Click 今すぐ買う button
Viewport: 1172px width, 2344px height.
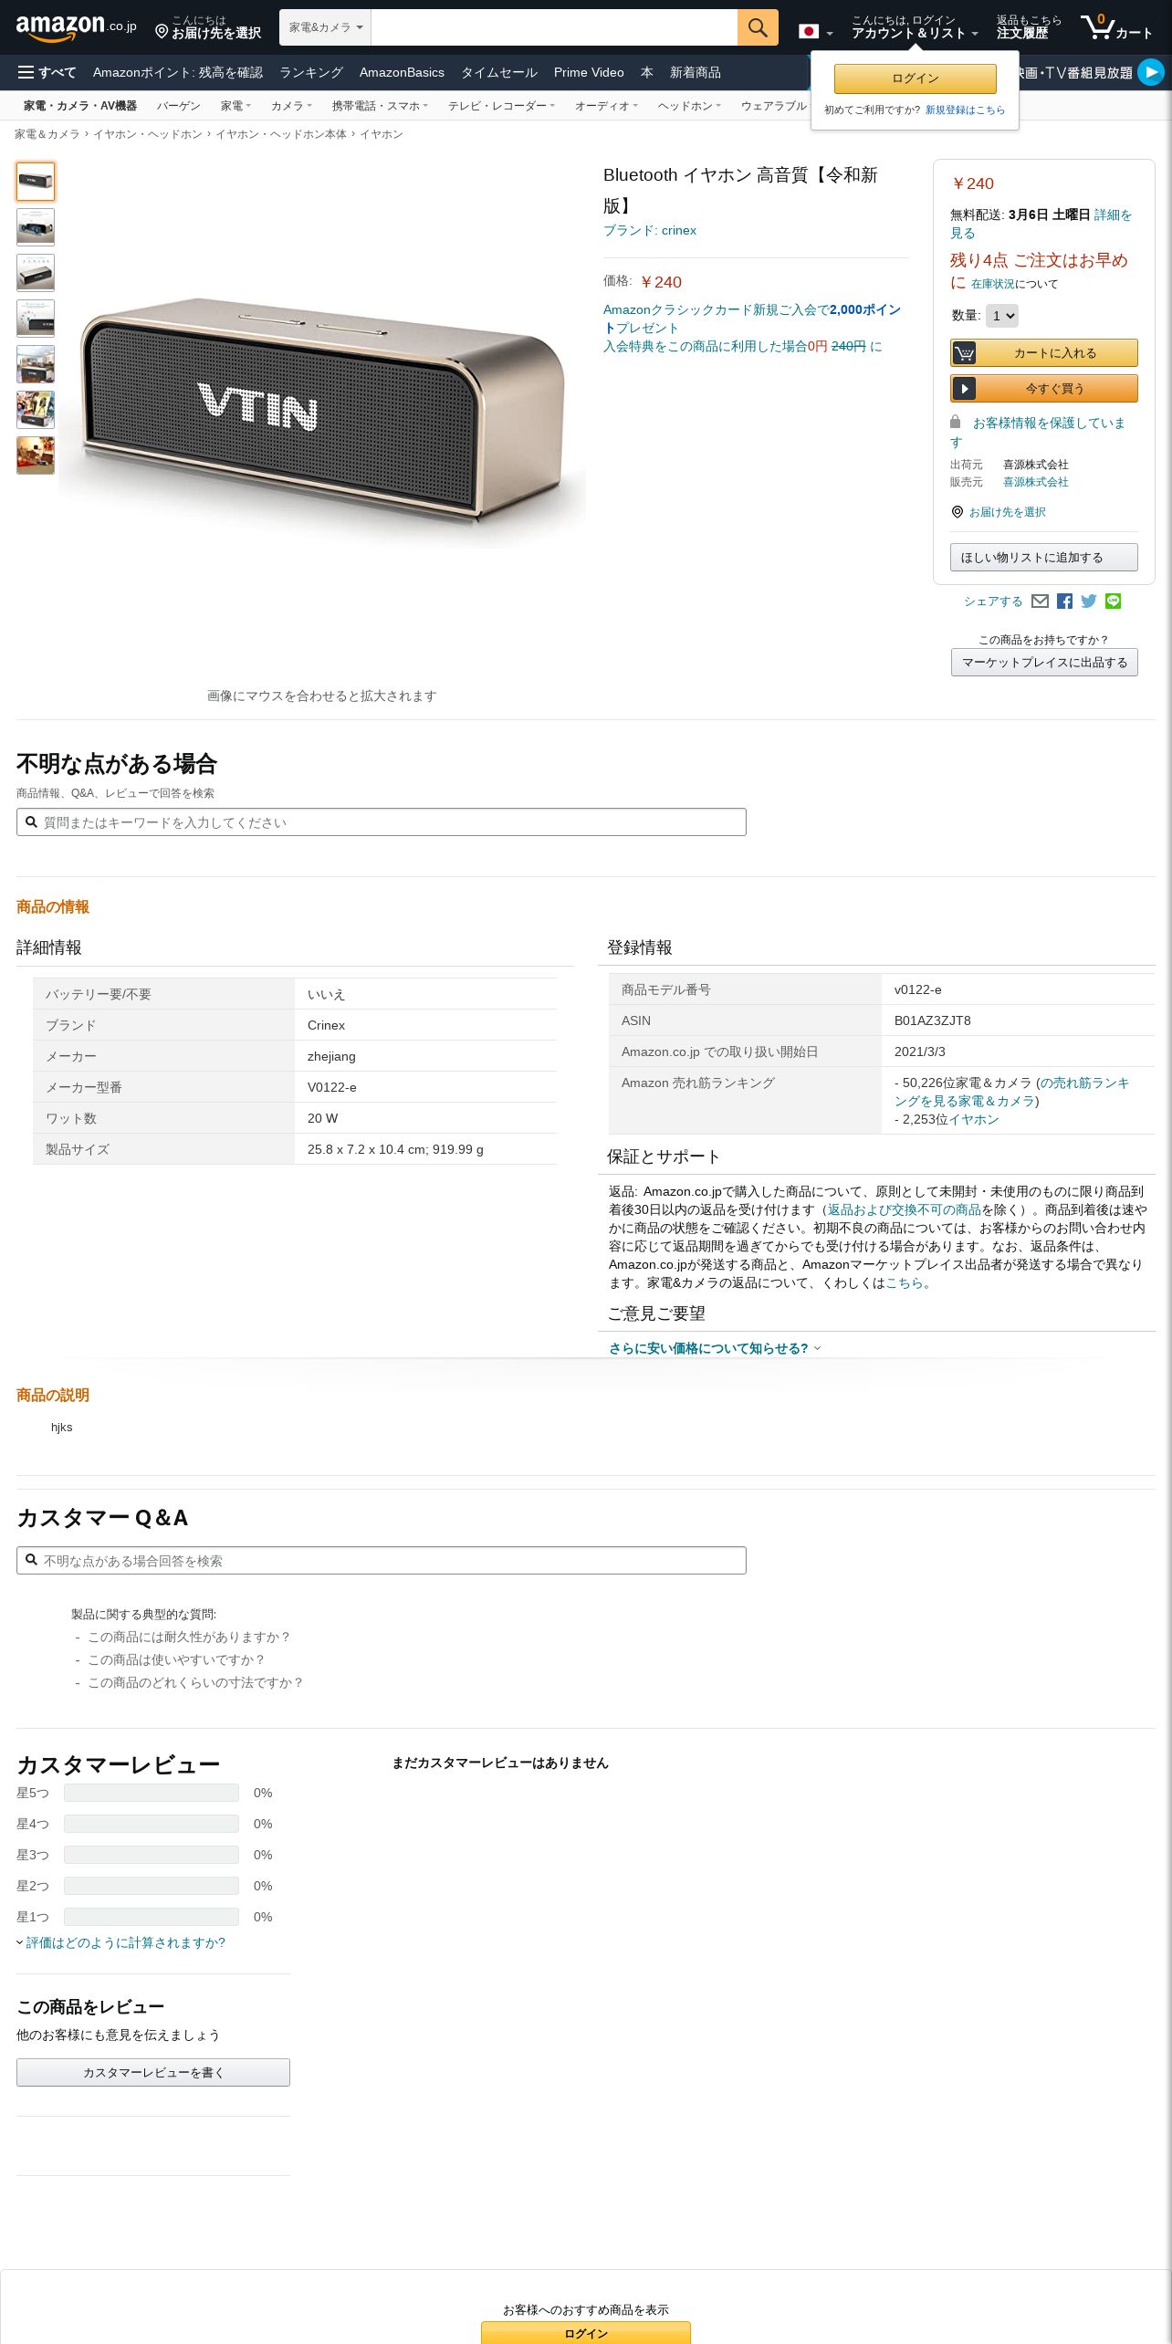point(1044,388)
